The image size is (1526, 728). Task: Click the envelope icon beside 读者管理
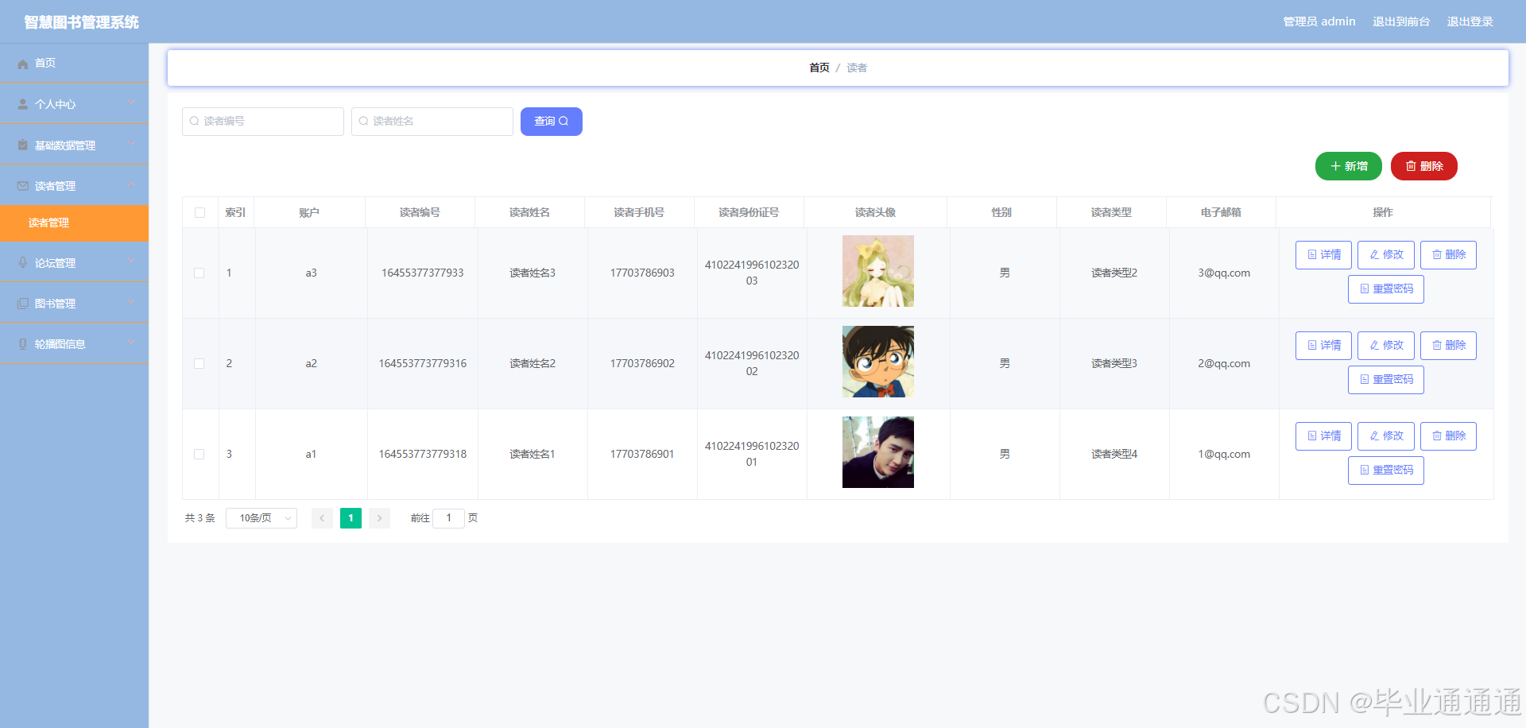tap(22, 184)
